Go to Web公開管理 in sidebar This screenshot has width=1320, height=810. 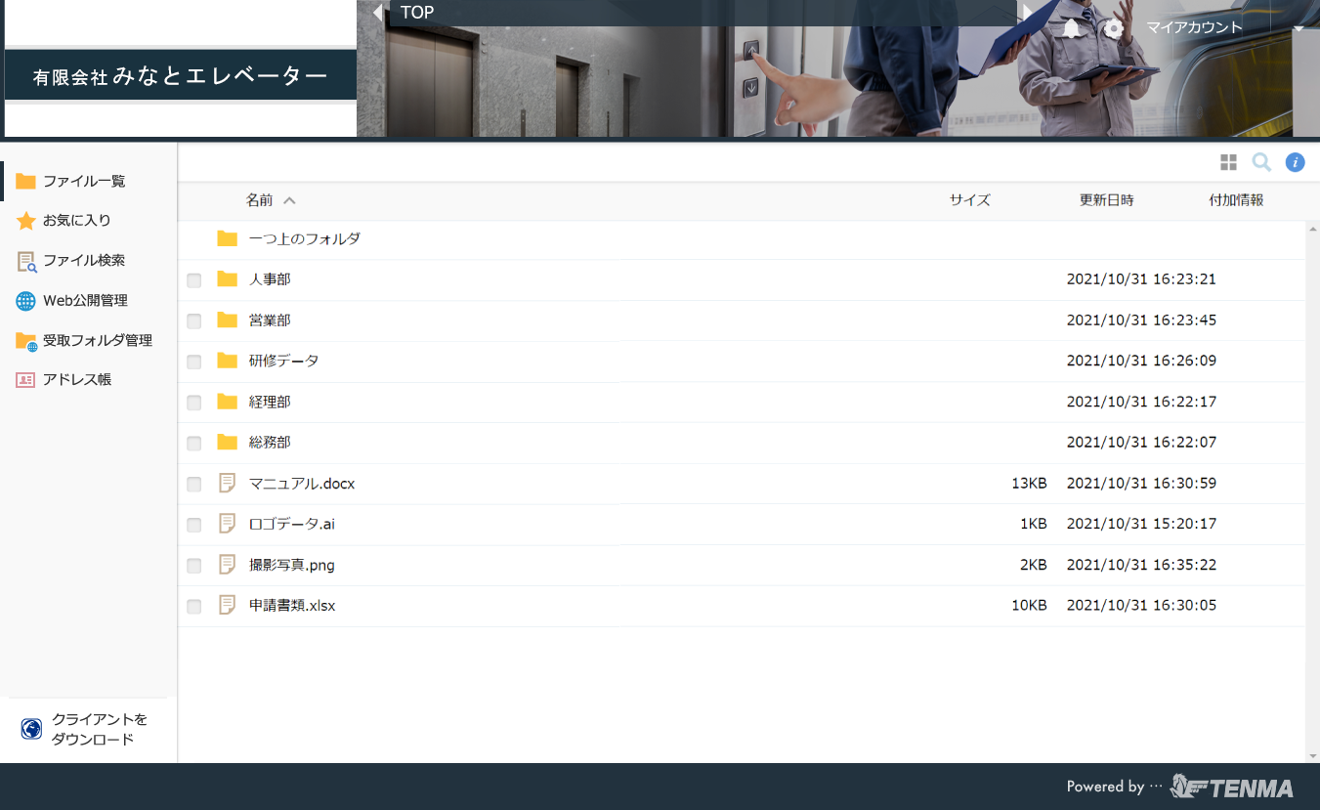click(x=85, y=301)
